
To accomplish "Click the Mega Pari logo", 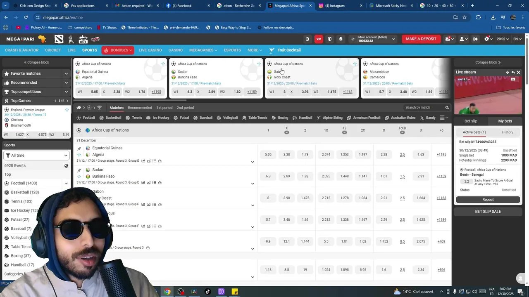I will (26, 39).
